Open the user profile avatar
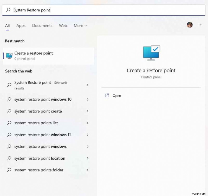 click(190, 25)
